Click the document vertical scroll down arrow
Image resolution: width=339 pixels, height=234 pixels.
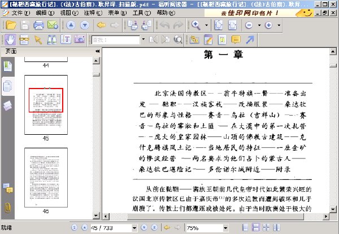(x=333, y=209)
